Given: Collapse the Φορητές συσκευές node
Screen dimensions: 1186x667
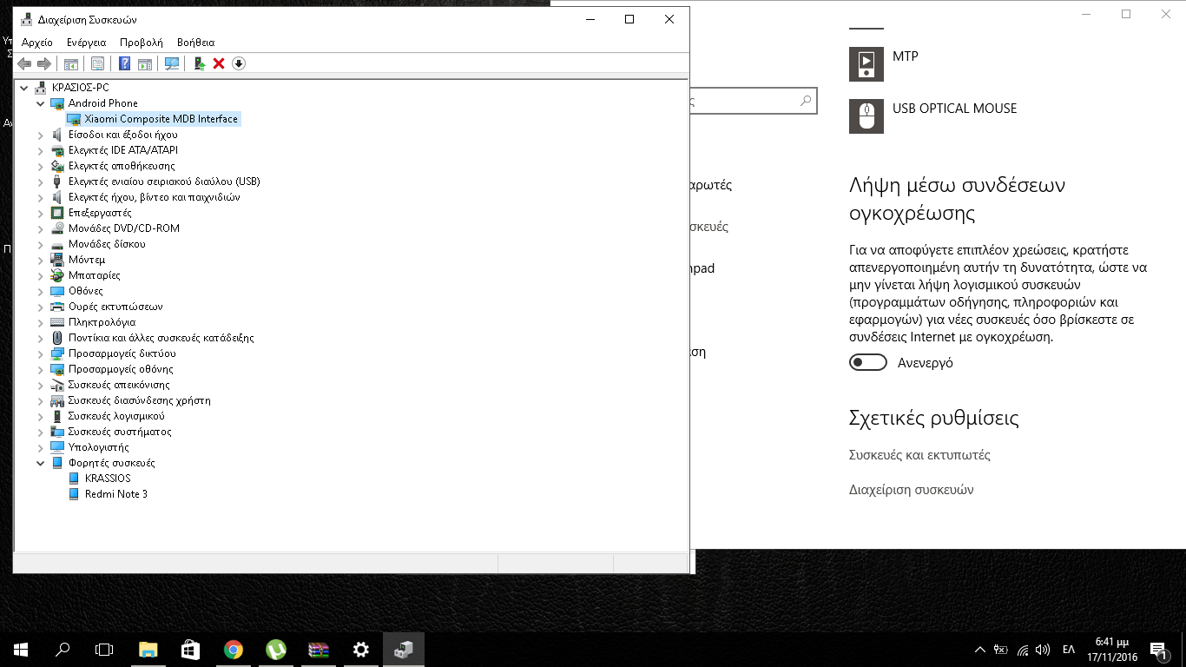Looking at the screenshot, I should 41,463.
